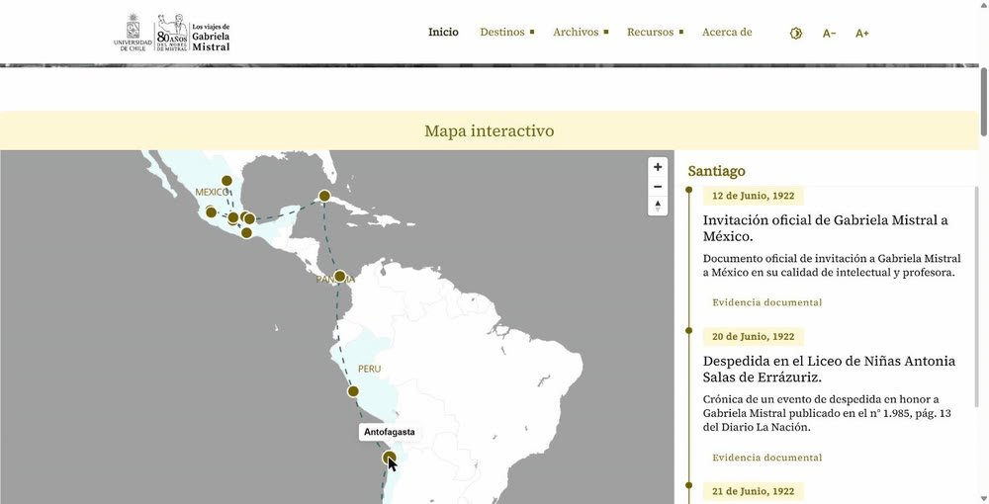The height and width of the screenshot is (504, 989).
Task: Open Acerca de page
Action: click(x=727, y=33)
